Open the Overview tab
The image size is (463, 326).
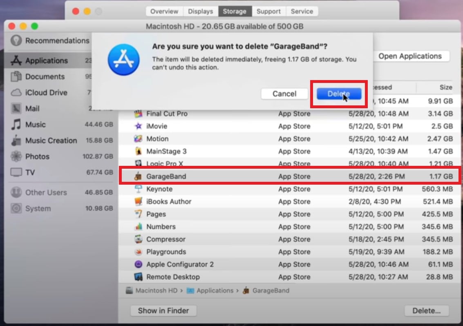(x=164, y=11)
